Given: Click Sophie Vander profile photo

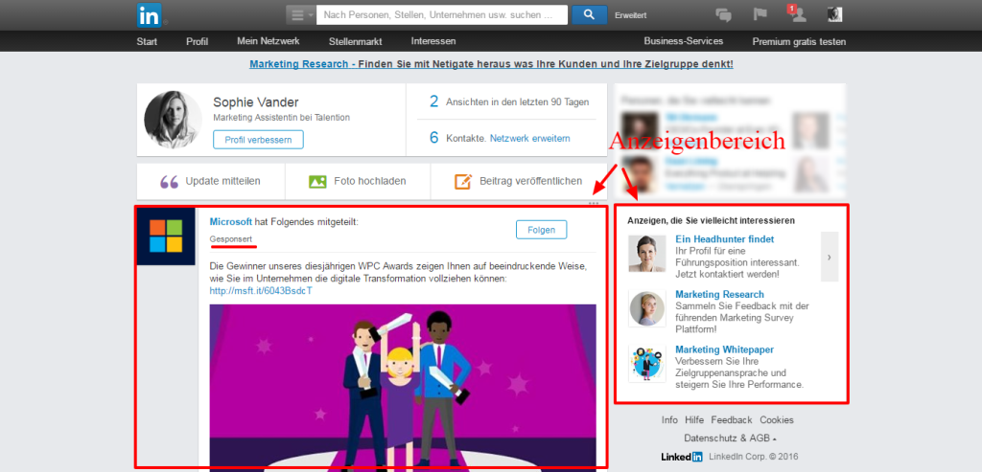Looking at the screenshot, I should click(173, 120).
